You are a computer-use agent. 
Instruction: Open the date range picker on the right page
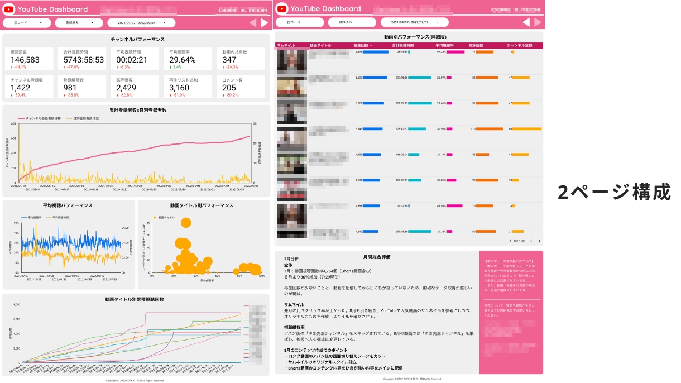click(x=415, y=22)
